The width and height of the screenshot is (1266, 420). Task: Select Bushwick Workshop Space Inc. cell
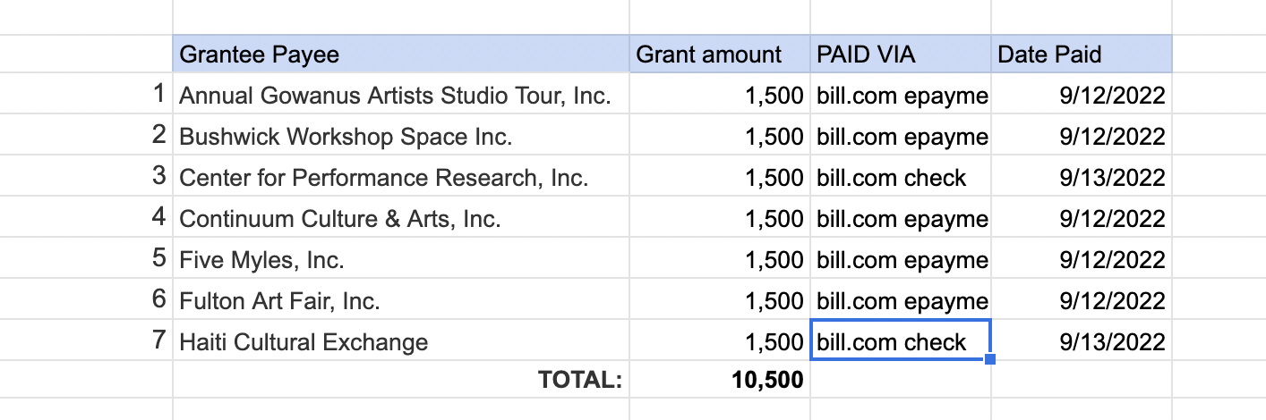[400, 137]
